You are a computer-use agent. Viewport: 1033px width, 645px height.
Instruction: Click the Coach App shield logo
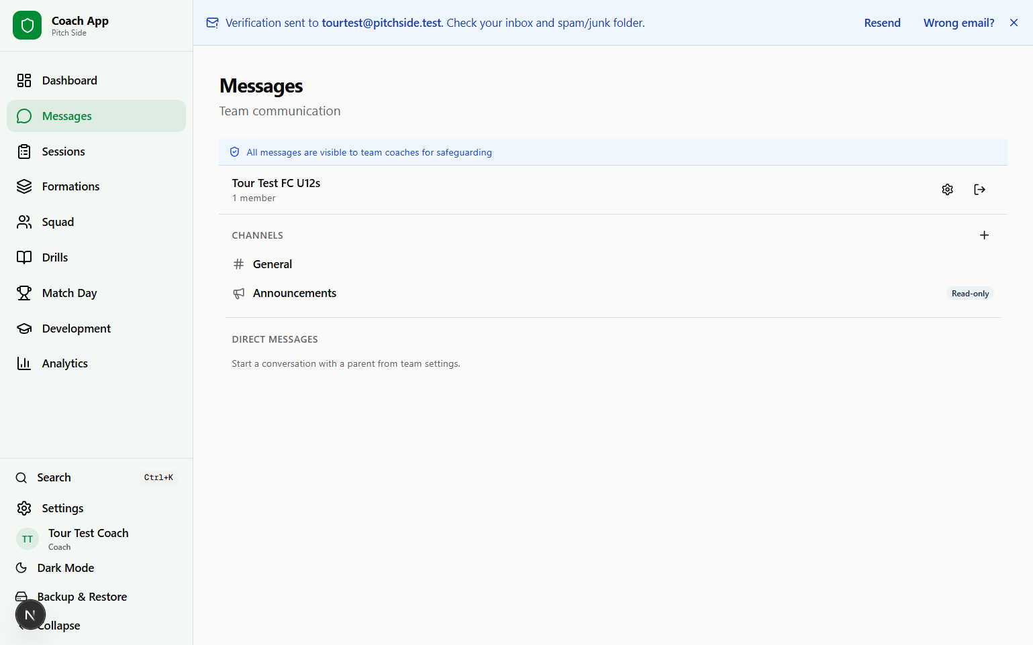27,25
